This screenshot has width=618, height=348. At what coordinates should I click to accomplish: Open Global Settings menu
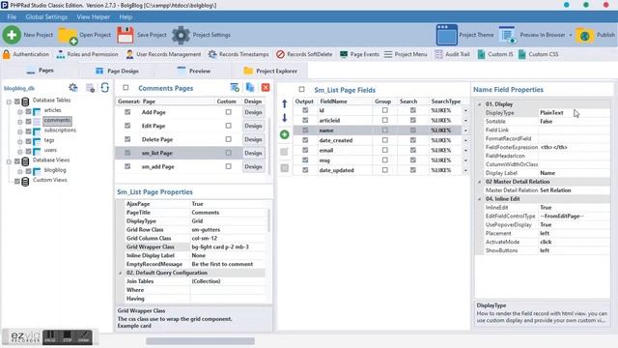click(46, 17)
